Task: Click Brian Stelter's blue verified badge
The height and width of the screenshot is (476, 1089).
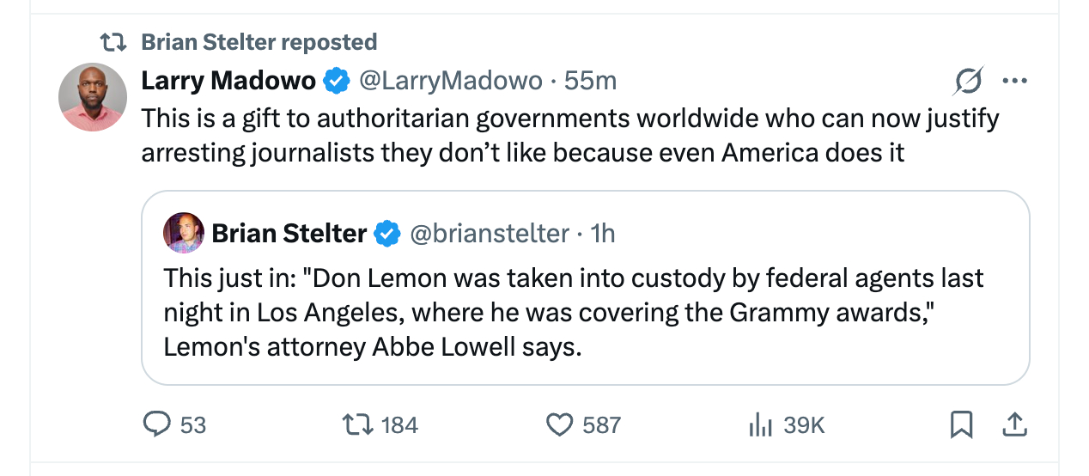Action: tap(388, 234)
